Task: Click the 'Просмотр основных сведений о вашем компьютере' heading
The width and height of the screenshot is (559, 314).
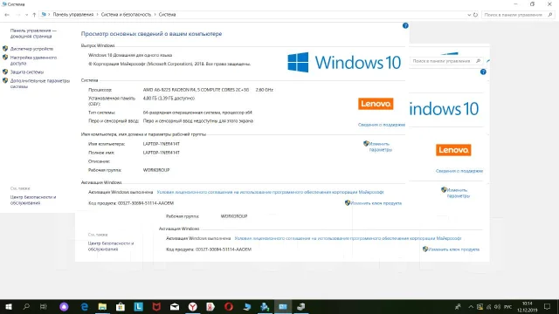Action: (x=151, y=34)
